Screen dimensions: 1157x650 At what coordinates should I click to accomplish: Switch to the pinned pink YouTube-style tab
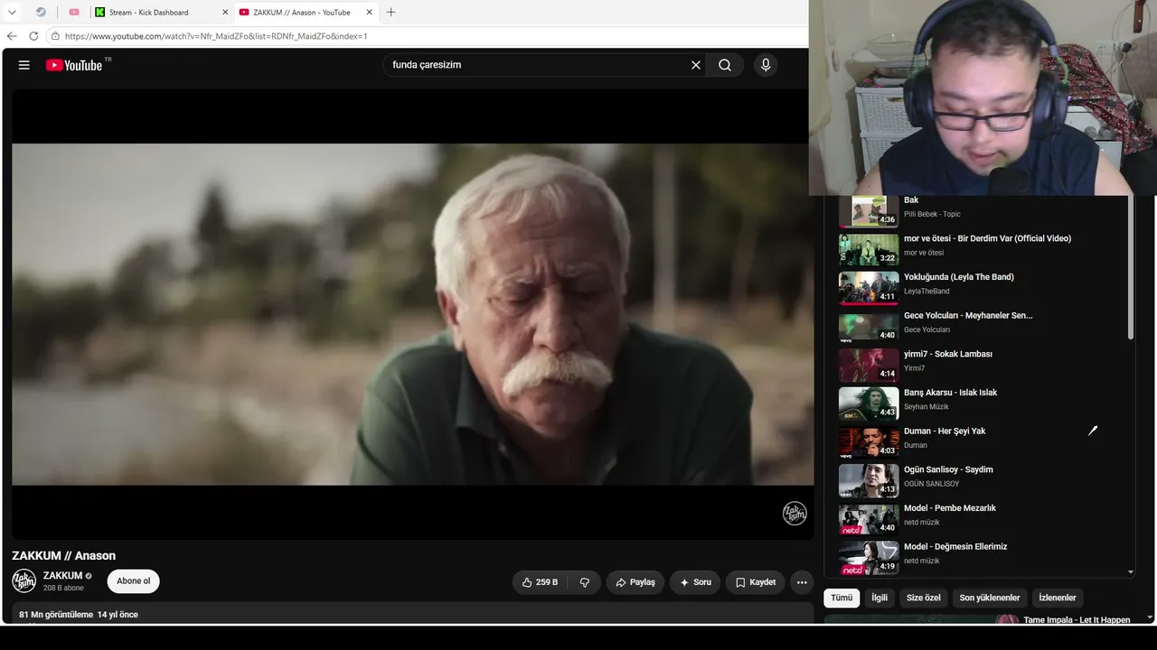pyautogui.click(x=74, y=13)
